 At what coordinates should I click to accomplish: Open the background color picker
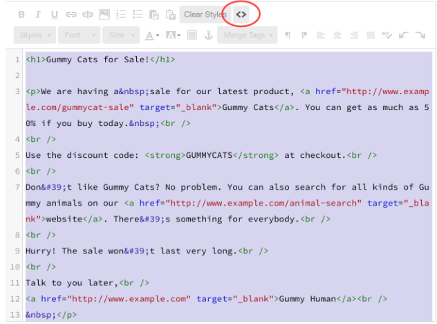click(x=173, y=35)
